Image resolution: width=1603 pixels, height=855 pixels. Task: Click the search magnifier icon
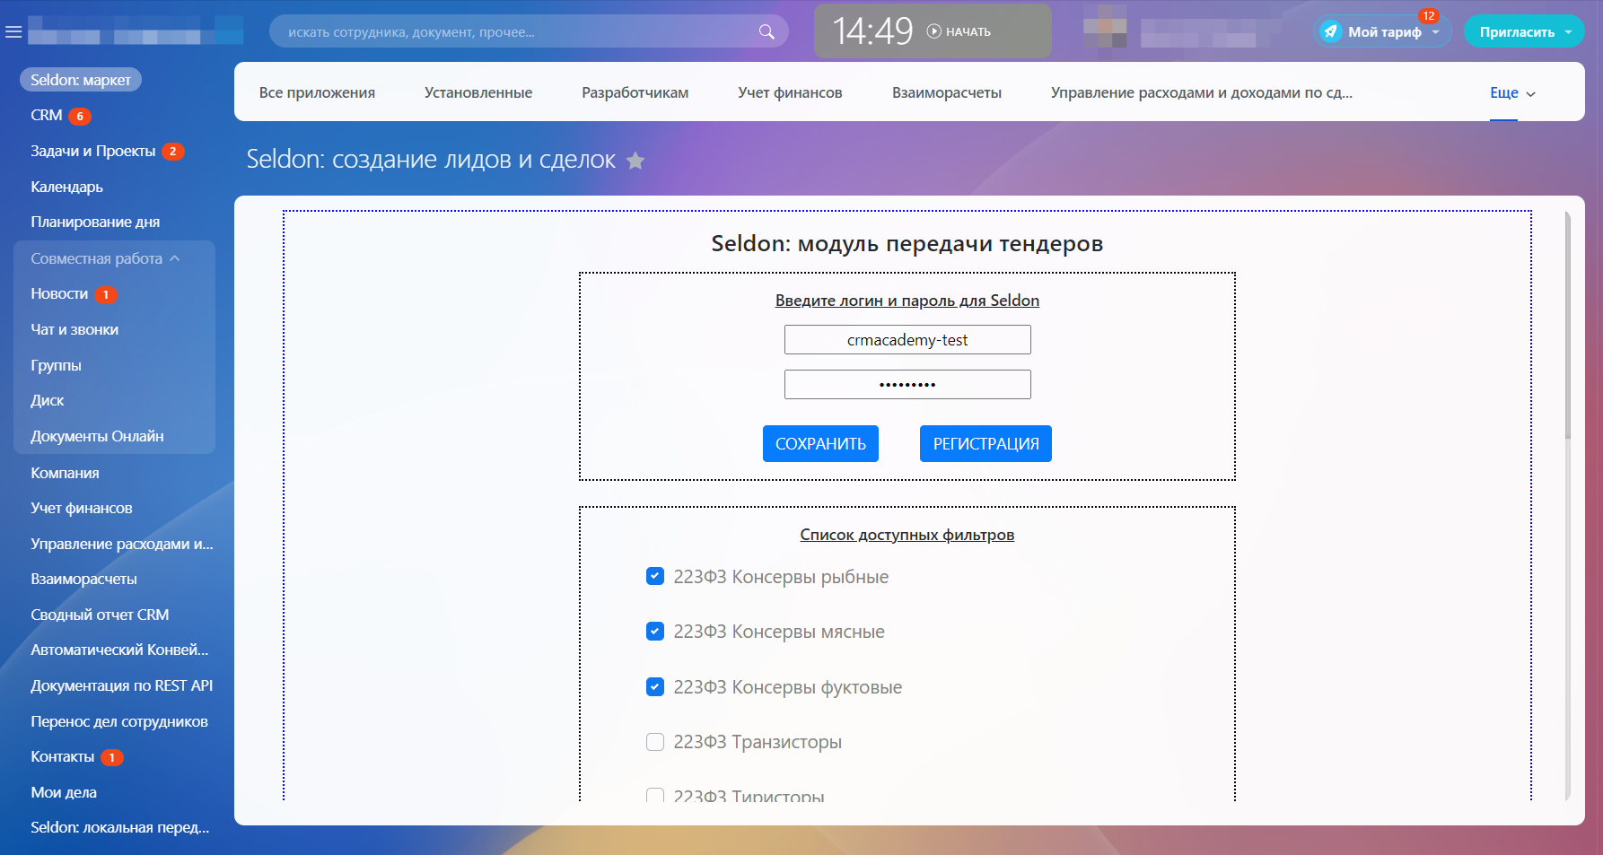(x=766, y=32)
